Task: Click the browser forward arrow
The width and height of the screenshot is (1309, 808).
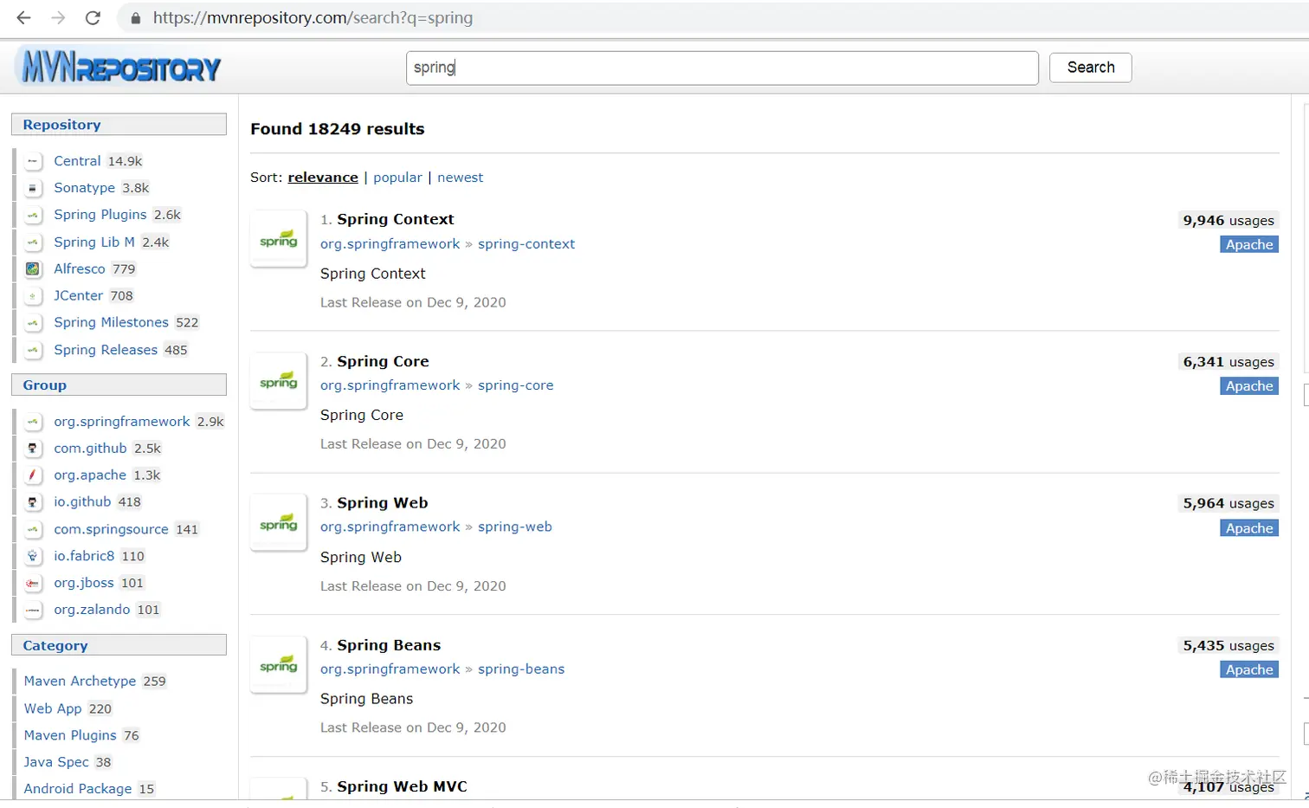Action: (58, 17)
